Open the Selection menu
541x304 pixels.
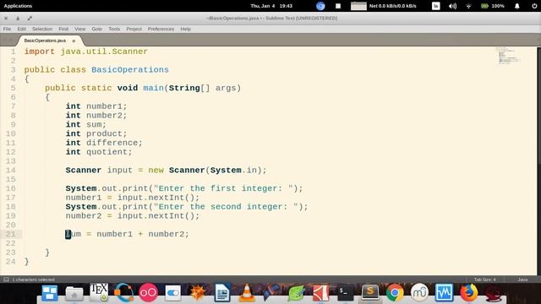[42, 29]
